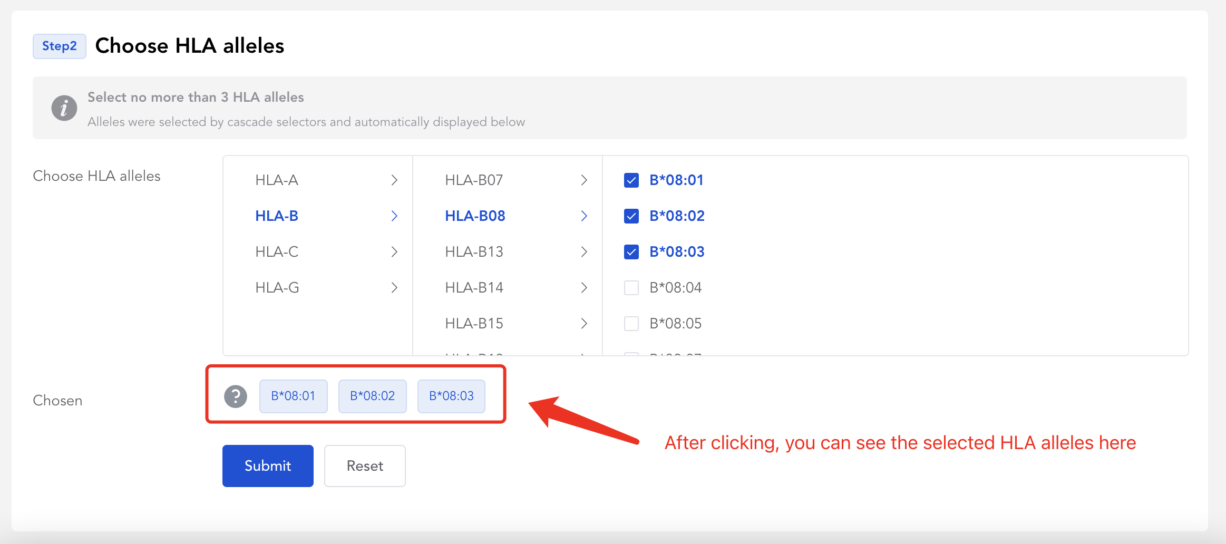
Task: Choose the HLA-B14 group
Action: [508, 288]
